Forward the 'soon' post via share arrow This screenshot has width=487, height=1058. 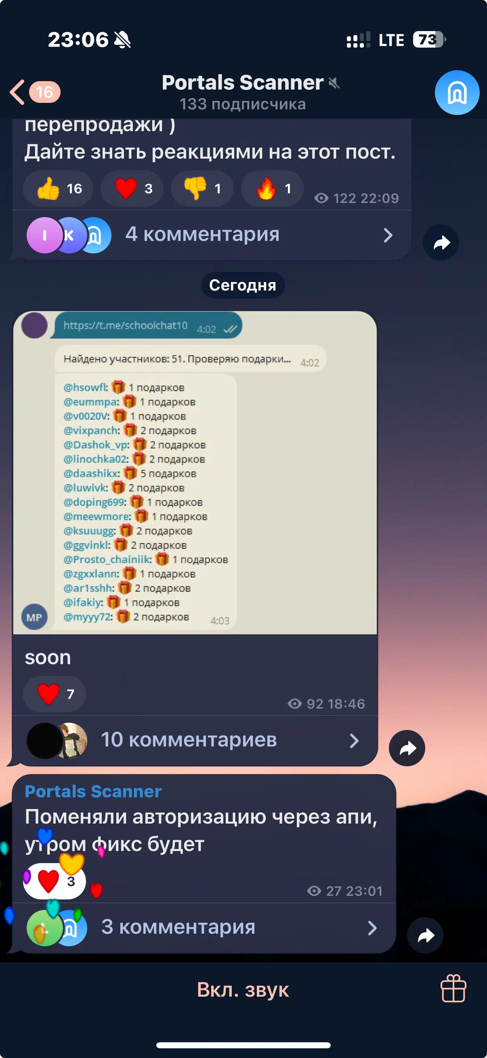407,748
